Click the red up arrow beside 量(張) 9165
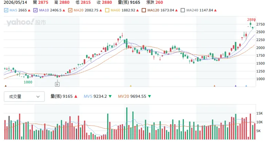 [x=76, y=96]
